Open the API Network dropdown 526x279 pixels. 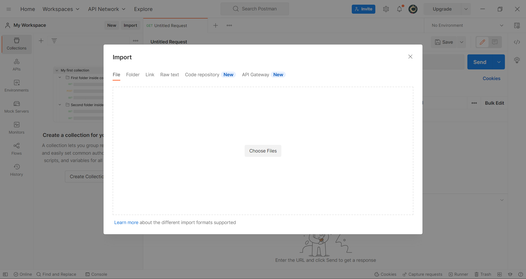click(107, 9)
